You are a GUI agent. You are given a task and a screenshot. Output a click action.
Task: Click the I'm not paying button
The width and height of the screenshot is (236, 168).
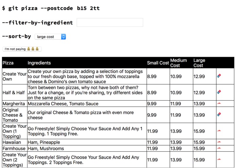coord(22,49)
